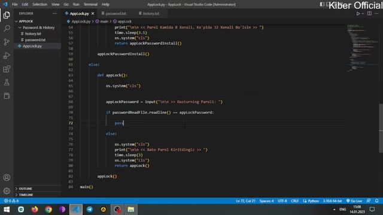Open the Run and Debug view
This screenshot has height=215, width=383.
tap(7, 56)
